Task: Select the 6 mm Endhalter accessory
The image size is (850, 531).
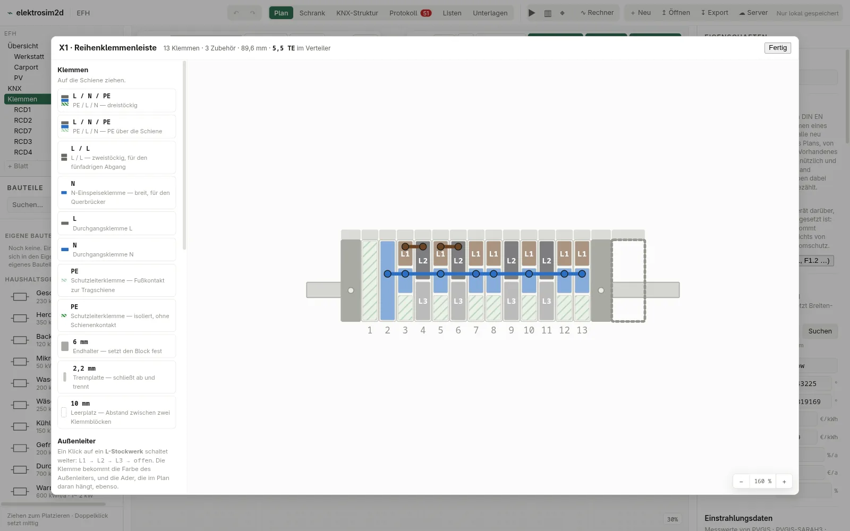Action: [116, 346]
